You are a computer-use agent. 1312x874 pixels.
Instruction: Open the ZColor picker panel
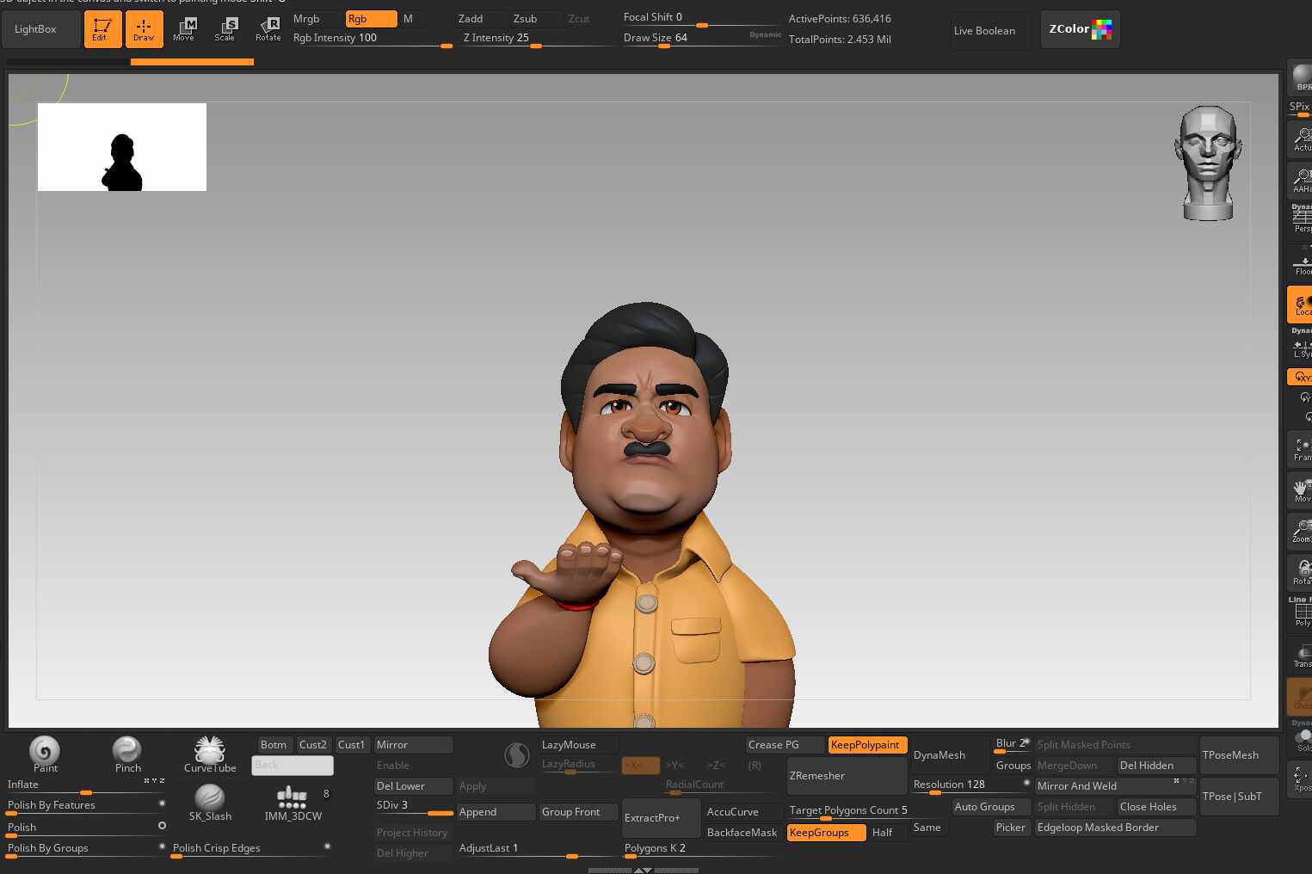[1080, 29]
